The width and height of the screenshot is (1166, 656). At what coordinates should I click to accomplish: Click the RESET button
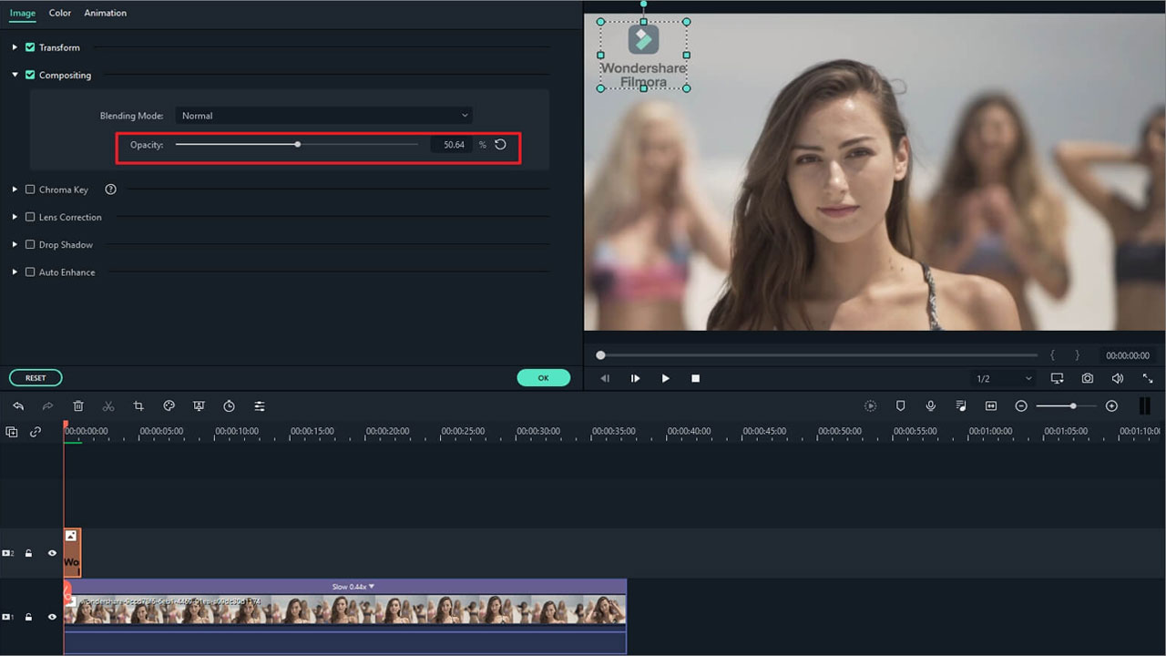[x=36, y=378]
